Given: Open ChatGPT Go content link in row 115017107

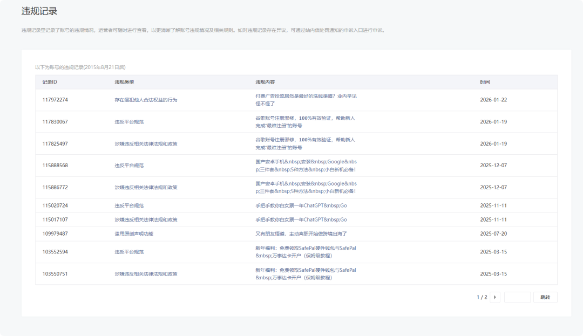Looking at the screenshot, I should pyautogui.click(x=301, y=220).
